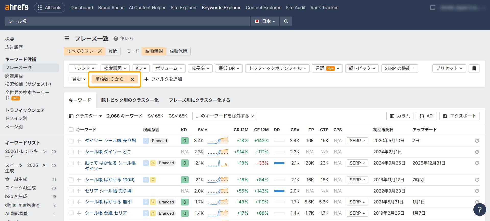This screenshot has width=490, height=221.
Task: Click the シール帳 keyword search field
Action: 128,21
